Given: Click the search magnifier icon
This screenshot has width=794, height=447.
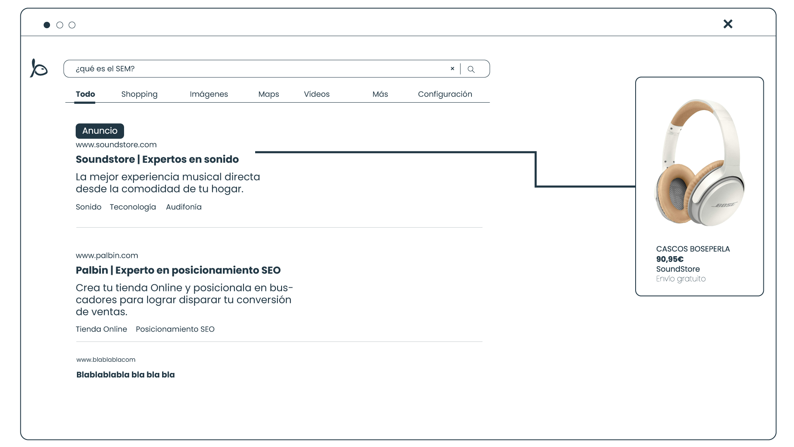Looking at the screenshot, I should coord(471,69).
